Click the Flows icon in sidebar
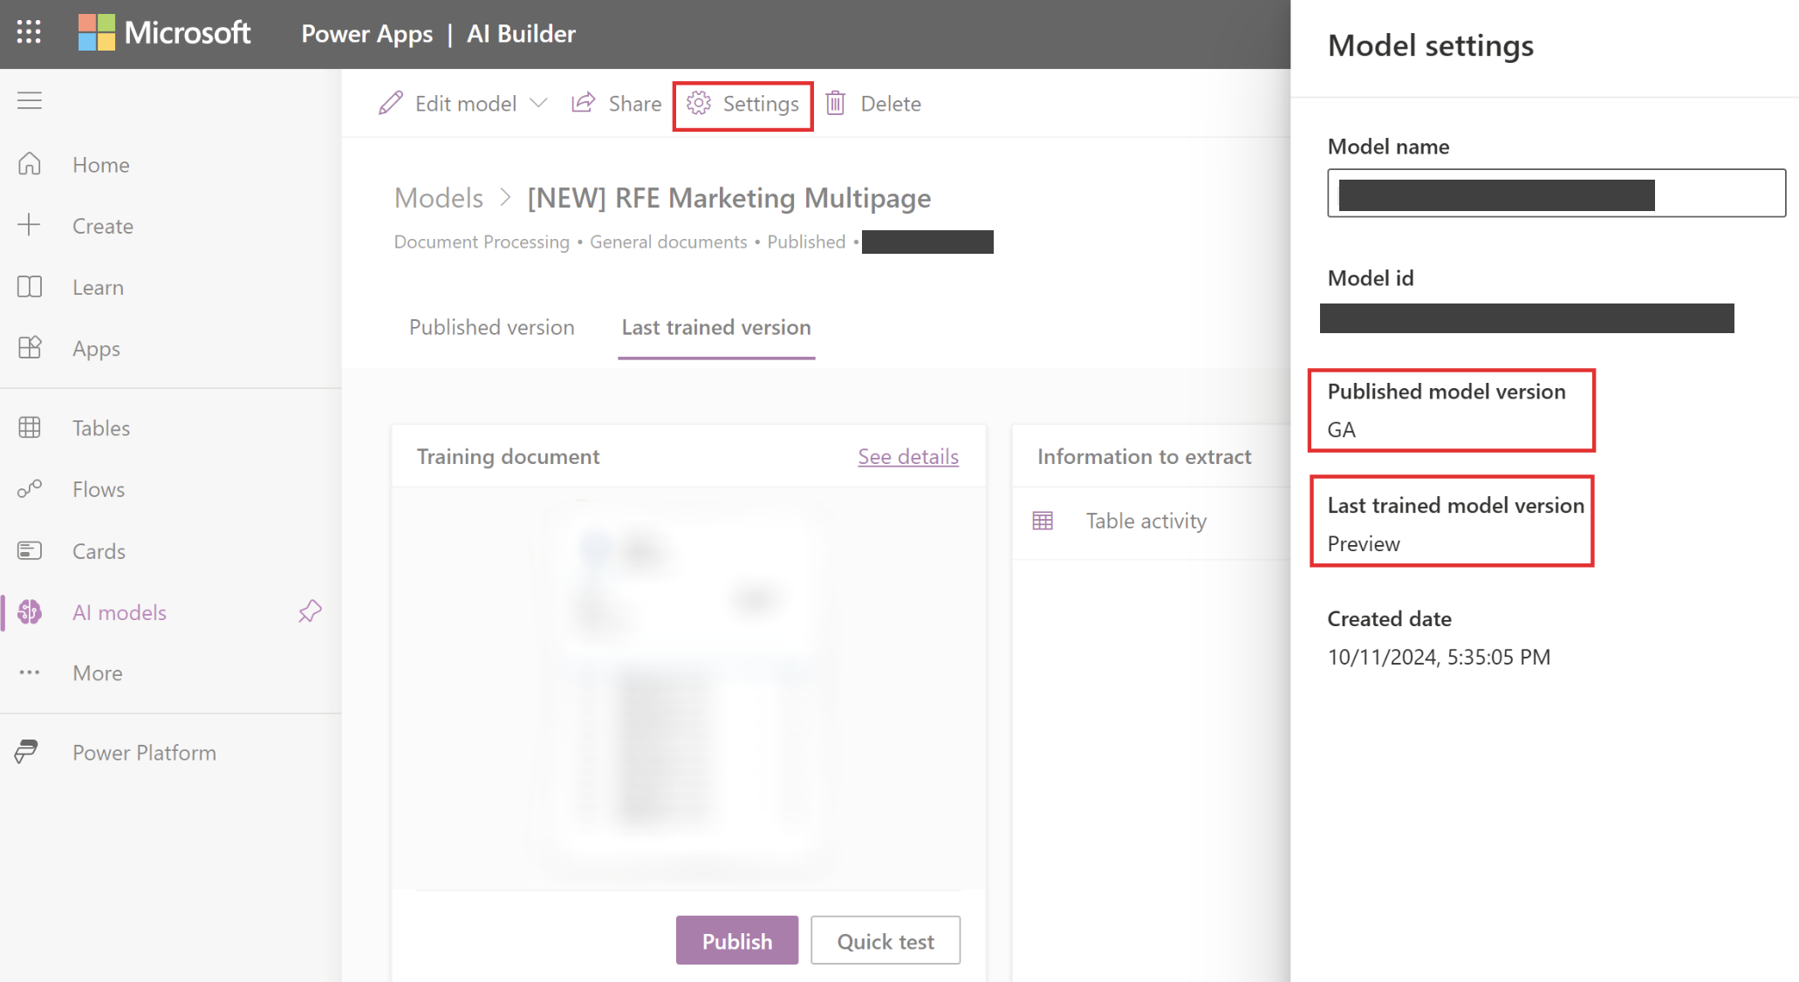 (31, 488)
